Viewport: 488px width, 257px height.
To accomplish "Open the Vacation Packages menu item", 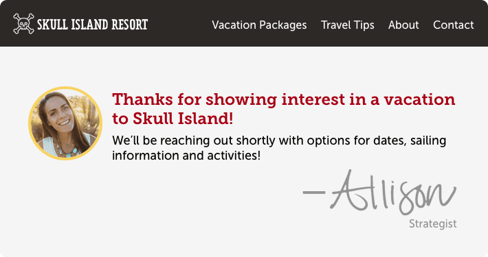I will point(259,25).
